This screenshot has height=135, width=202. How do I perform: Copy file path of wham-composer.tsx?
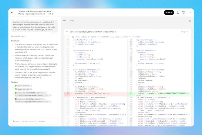click(x=116, y=32)
